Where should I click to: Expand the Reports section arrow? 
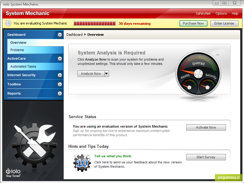point(60,94)
